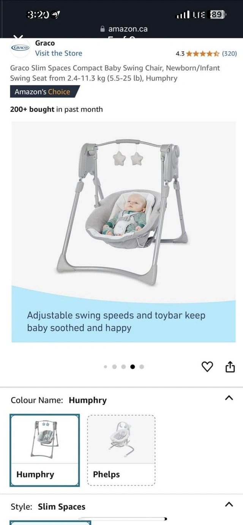Viewport: 243px width, 525px height.
Task: Tap the star rating icons
Action: pyautogui.click(x=203, y=53)
